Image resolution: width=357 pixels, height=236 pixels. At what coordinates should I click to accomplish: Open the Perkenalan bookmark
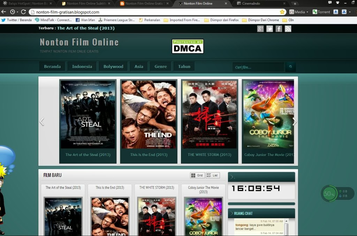(x=150, y=20)
